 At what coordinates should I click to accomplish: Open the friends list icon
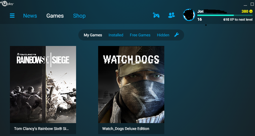(x=171, y=15)
